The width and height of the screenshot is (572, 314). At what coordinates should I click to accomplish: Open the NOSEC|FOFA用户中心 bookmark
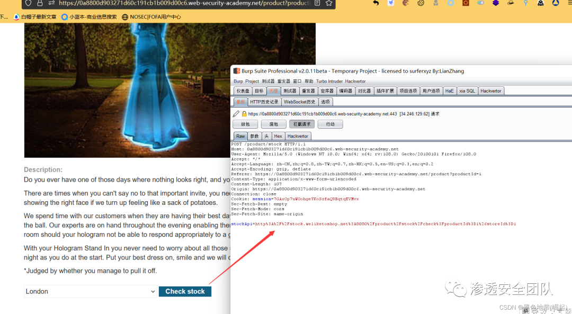151,17
